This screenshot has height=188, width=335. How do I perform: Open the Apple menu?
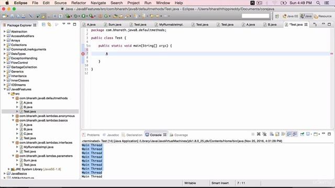coord(7,3)
